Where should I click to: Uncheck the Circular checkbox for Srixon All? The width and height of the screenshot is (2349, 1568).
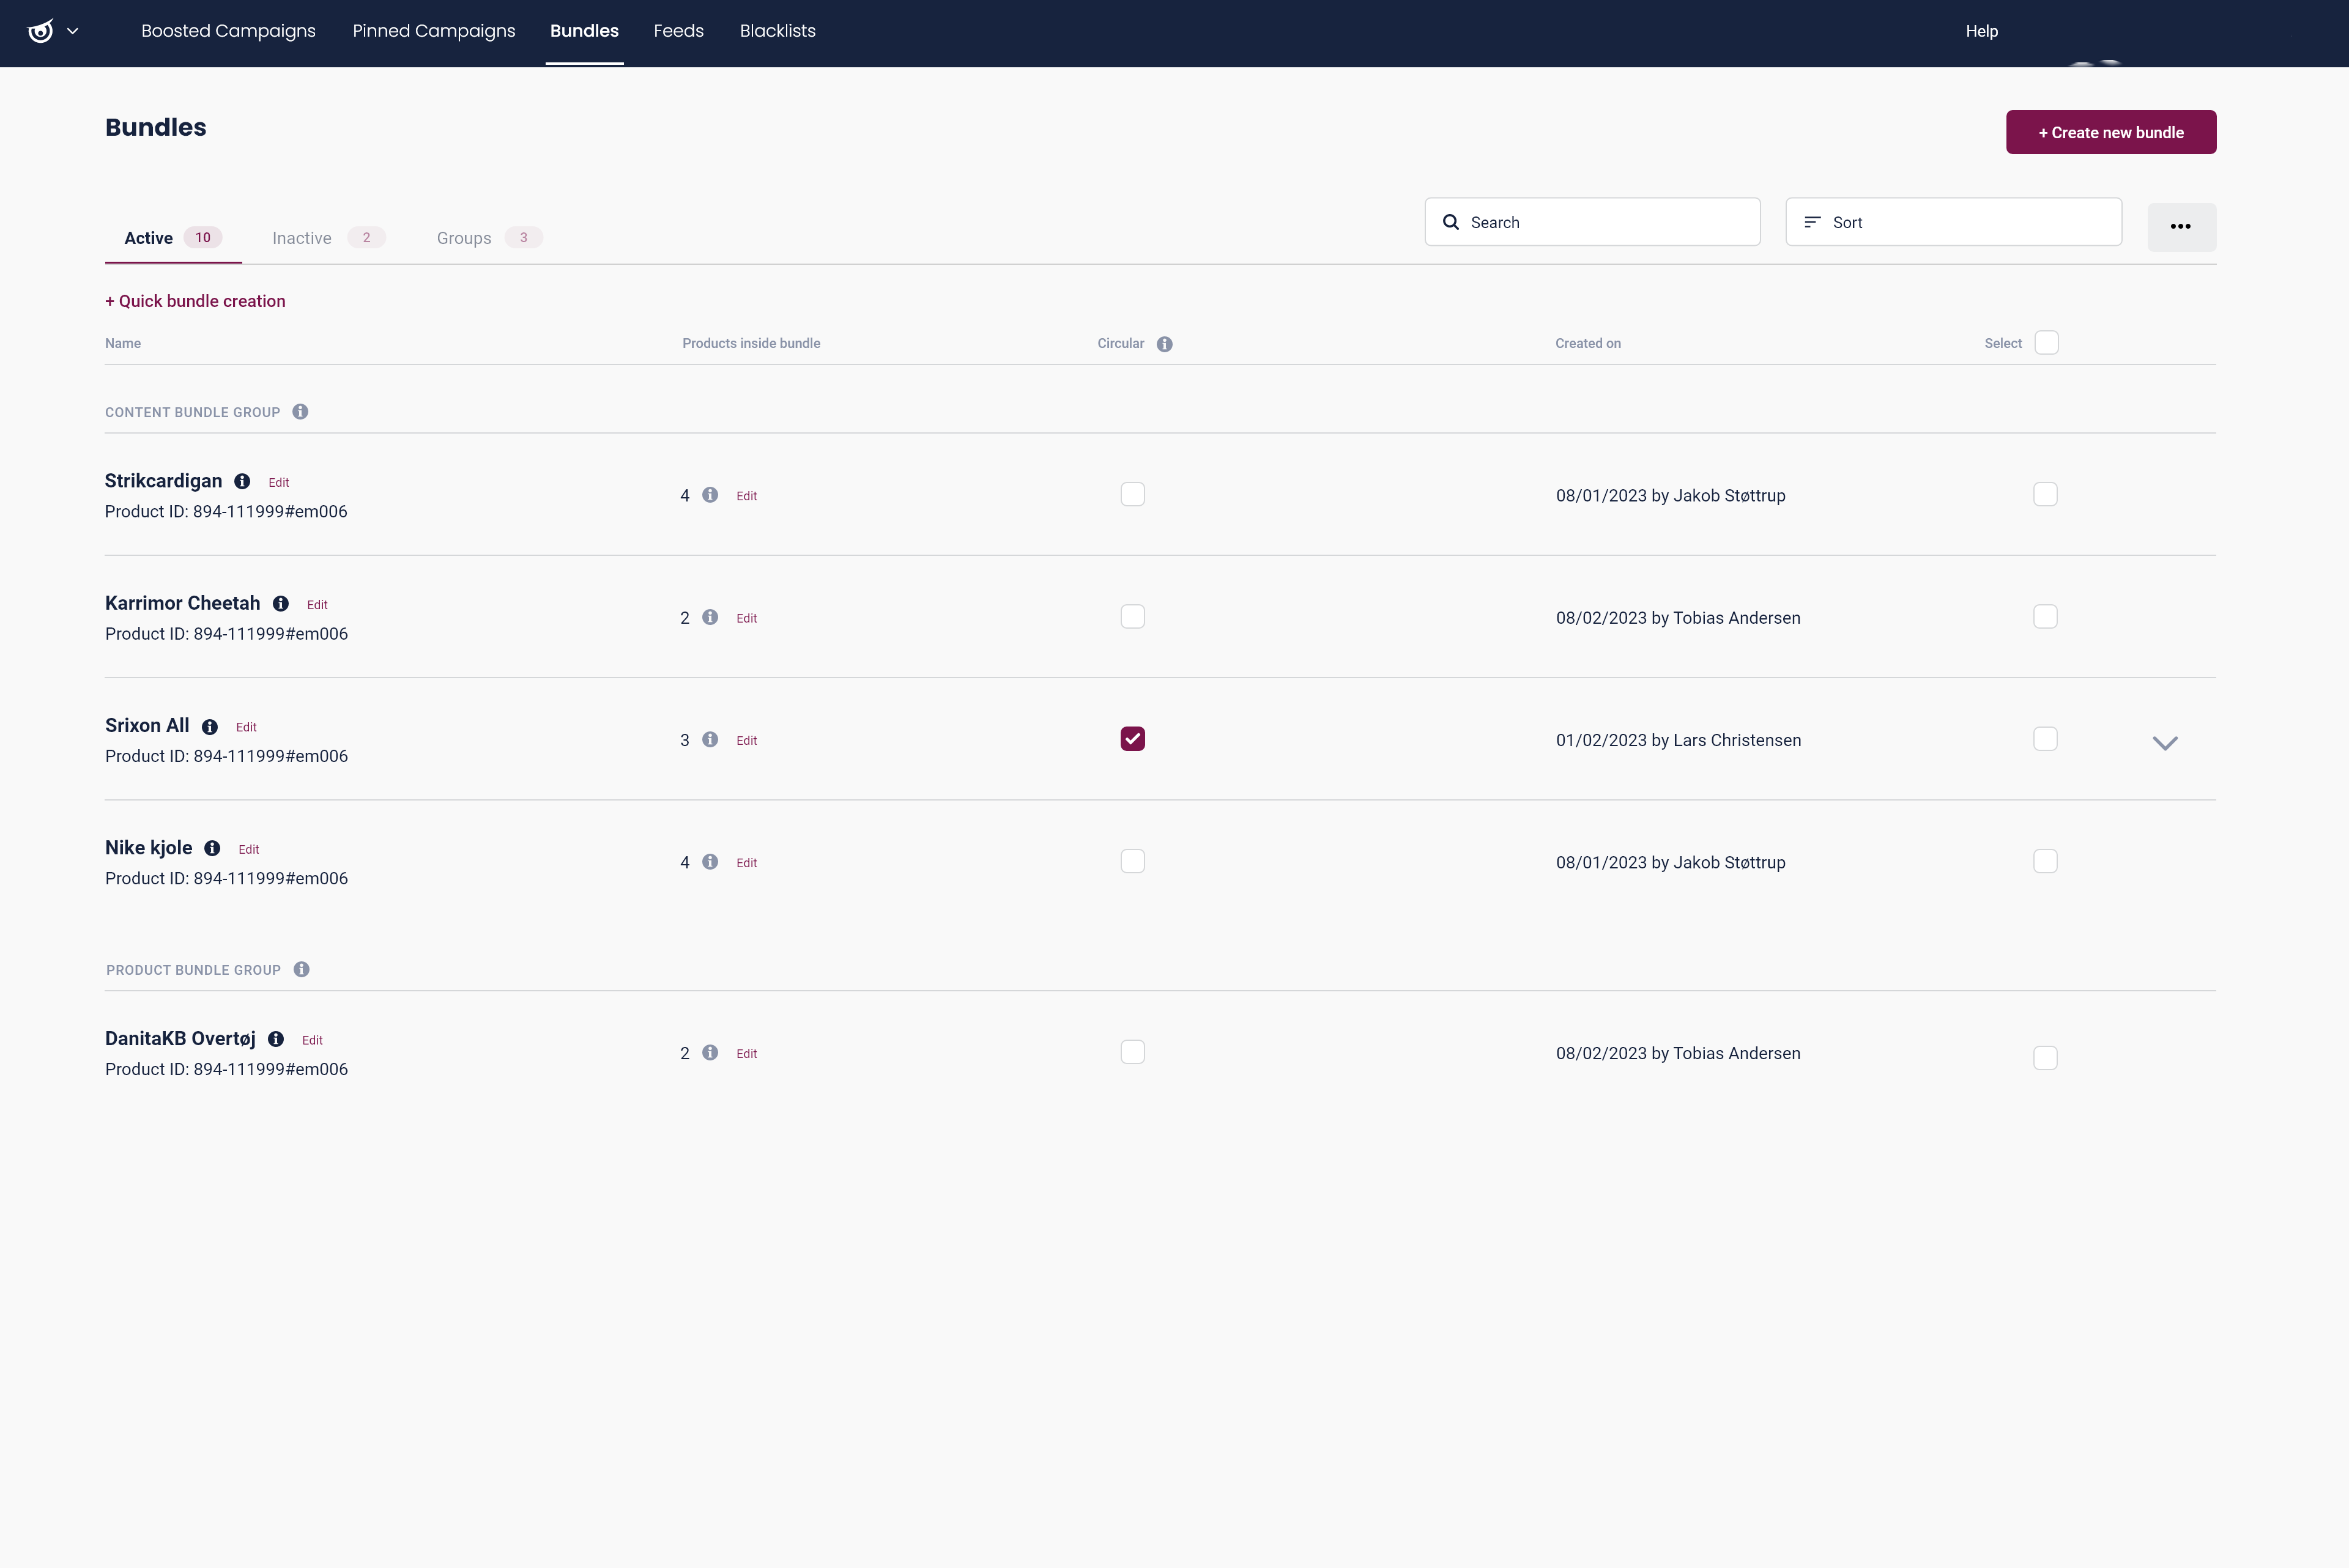(x=1132, y=738)
